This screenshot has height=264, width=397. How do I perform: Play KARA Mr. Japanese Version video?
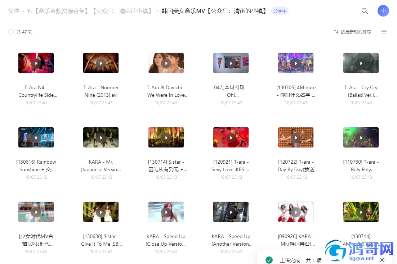point(101,137)
